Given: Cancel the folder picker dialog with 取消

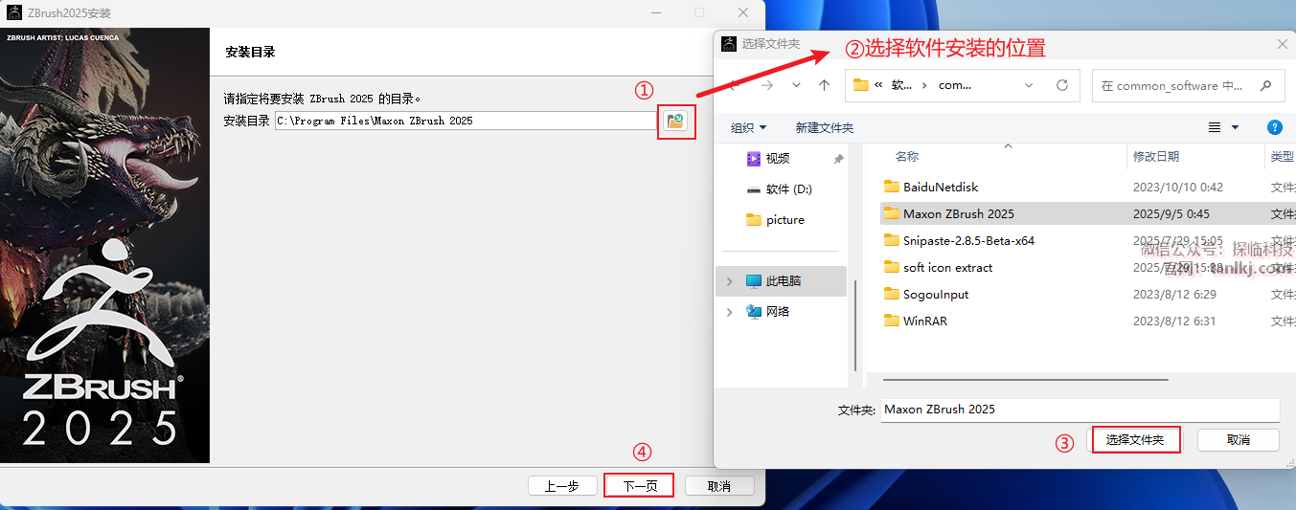Looking at the screenshot, I should tap(1238, 439).
